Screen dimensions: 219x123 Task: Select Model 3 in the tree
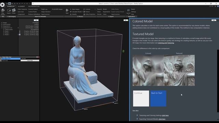[7, 35]
